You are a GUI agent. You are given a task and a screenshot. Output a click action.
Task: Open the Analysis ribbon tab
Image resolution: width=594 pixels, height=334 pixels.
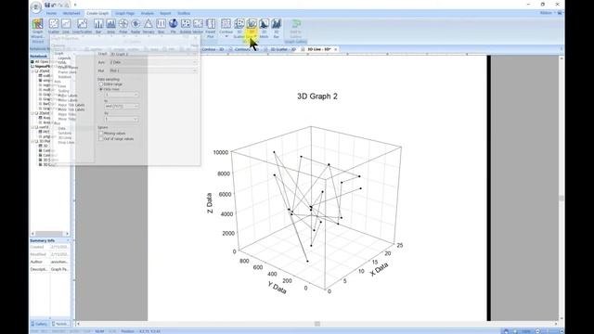point(148,13)
